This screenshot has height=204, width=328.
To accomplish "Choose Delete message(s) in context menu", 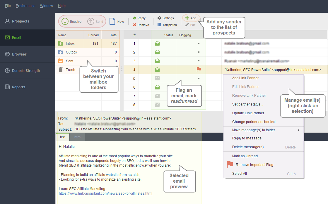I will pyautogui.click(x=263, y=147).
